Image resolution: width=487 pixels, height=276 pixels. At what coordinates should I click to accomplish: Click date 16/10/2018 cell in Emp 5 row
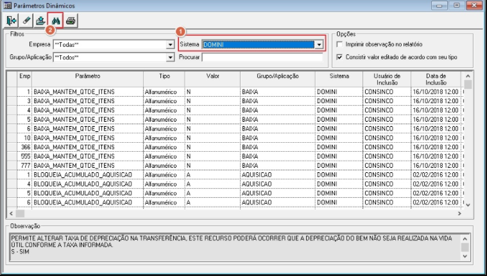click(x=436, y=119)
